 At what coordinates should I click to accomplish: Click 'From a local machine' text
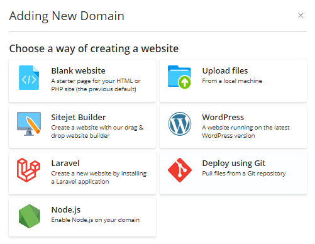tap(232, 81)
